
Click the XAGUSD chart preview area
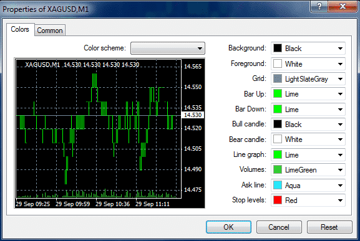(110, 133)
